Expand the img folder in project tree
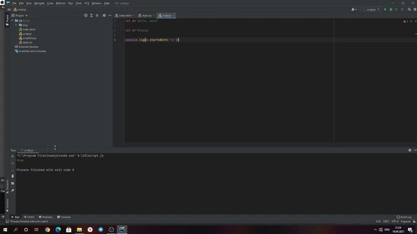Screen dimensions: 417x234 pos(16,25)
